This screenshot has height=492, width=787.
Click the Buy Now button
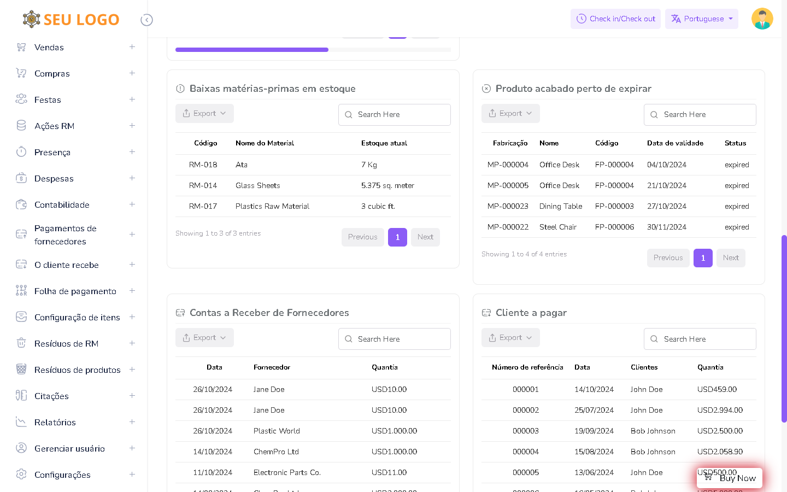[x=730, y=478]
